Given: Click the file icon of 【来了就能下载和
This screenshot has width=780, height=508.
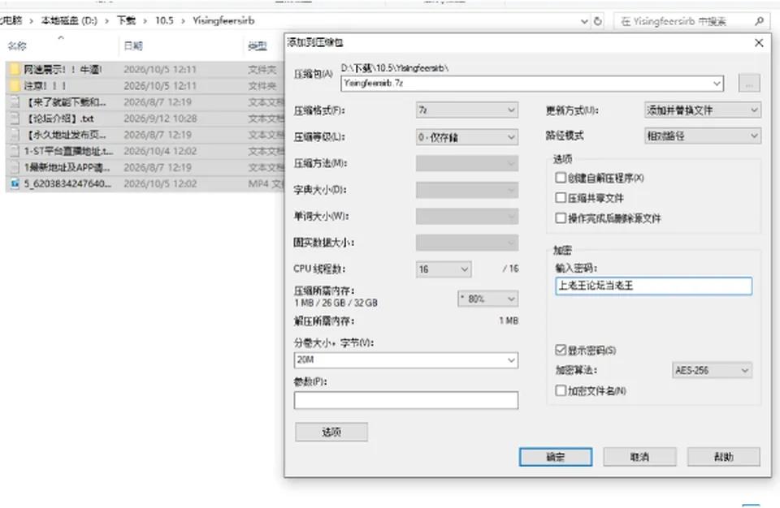Looking at the screenshot, I should [15, 102].
